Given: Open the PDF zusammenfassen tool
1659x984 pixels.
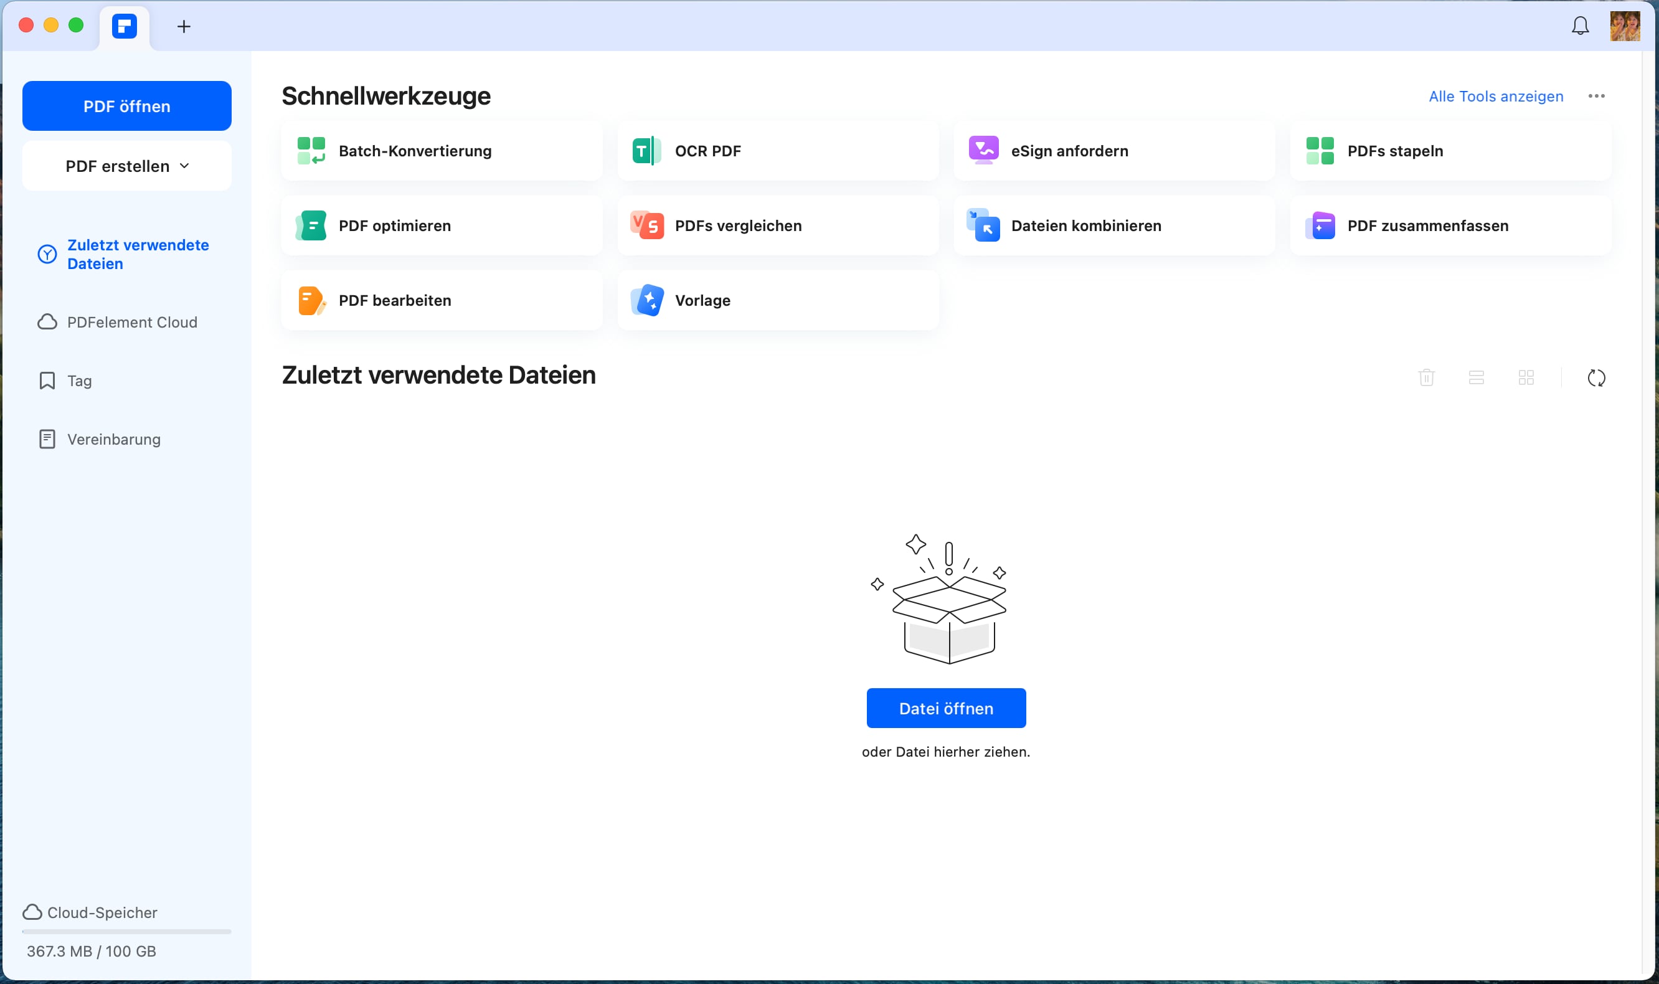Looking at the screenshot, I should pos(1450,226).
